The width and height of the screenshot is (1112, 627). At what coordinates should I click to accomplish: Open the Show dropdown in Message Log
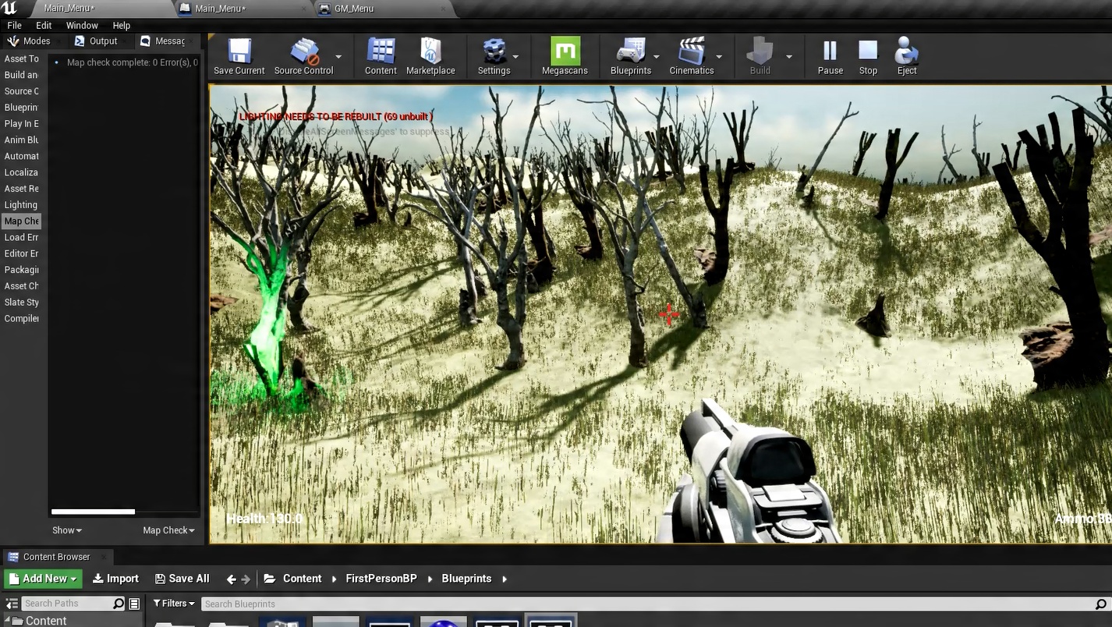67,530
